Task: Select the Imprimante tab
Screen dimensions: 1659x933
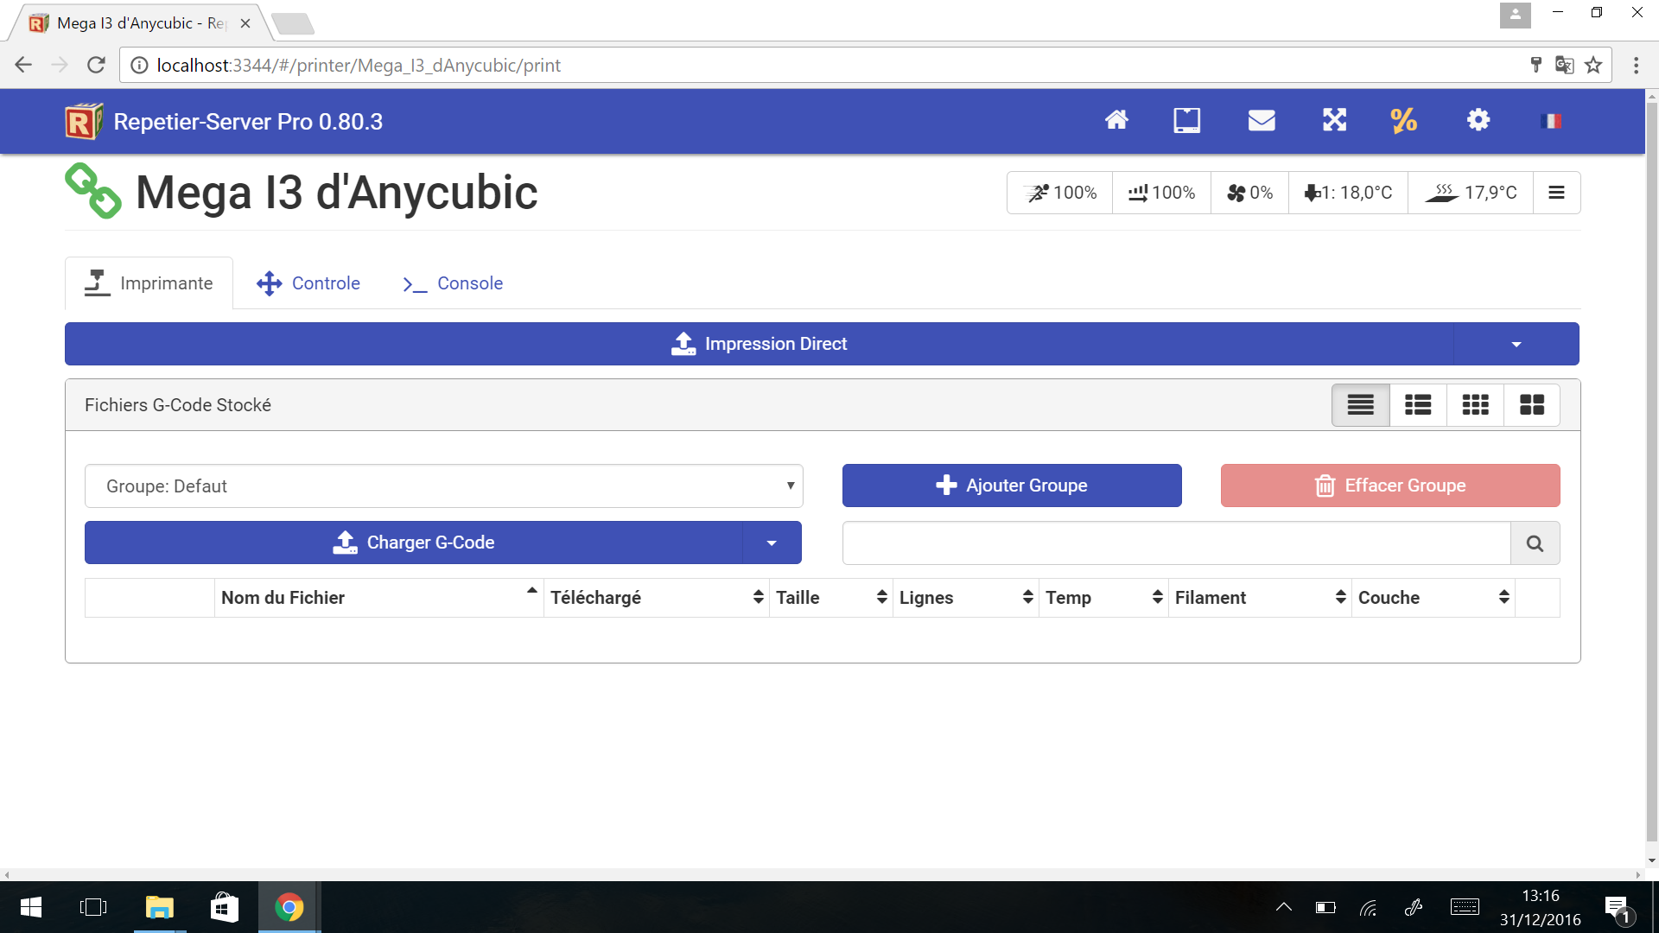Action: coord(149,283)
